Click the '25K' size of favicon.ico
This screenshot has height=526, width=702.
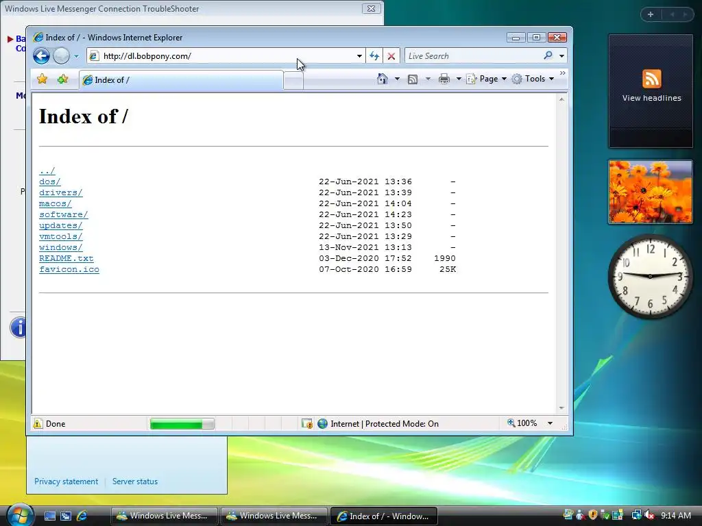click(447, 269)
